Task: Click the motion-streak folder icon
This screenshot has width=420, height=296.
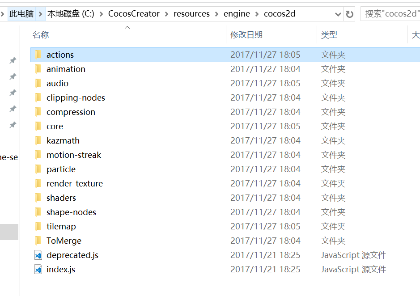Action: tap(38, 155)
